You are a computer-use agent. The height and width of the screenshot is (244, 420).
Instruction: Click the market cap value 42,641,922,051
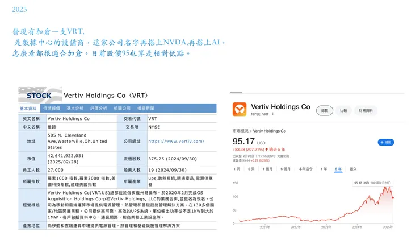(66, 156)
